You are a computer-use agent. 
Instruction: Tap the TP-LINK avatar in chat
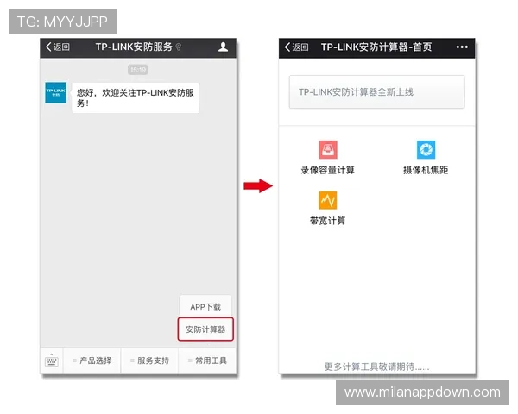point(55,93)
